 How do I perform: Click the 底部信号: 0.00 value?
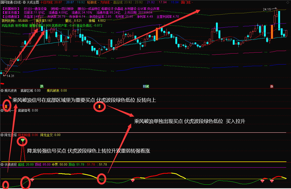[x=28, y=110]
